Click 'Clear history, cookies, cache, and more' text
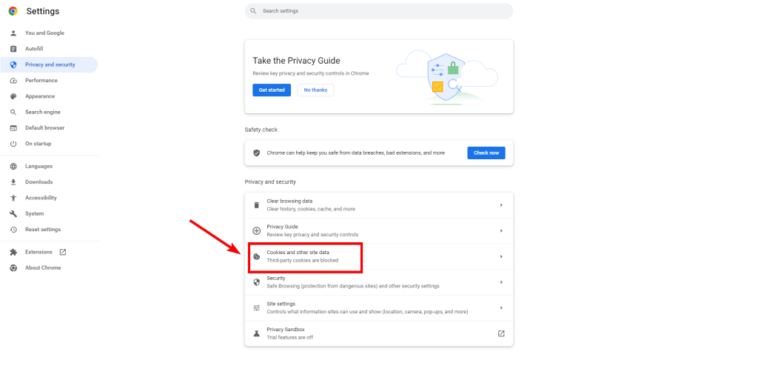 tap(311, 210)
